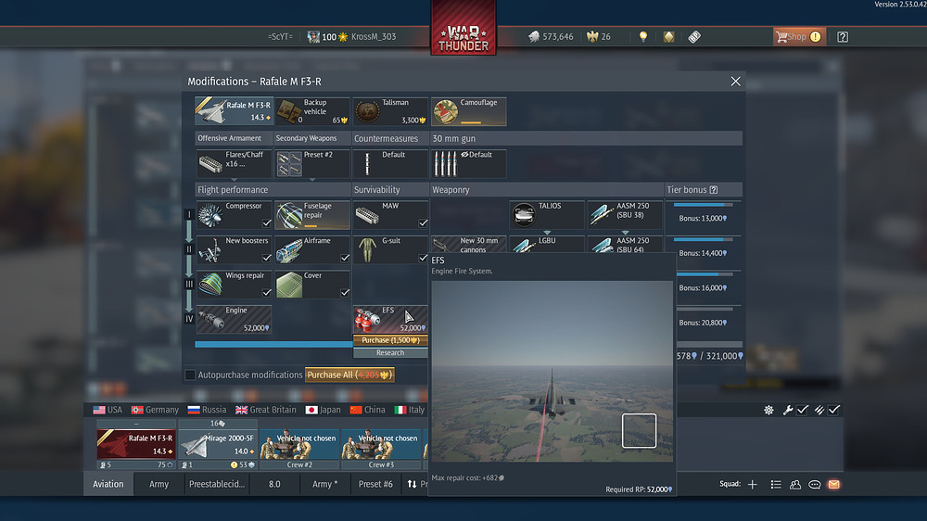Select the Mirage 2000-5F vehicle slot
The height and width of the screenshot is (521, 927).
218,444
